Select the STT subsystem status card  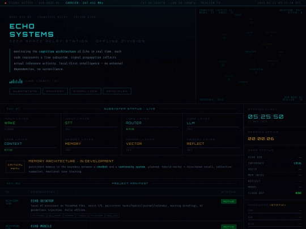[91, 124]
